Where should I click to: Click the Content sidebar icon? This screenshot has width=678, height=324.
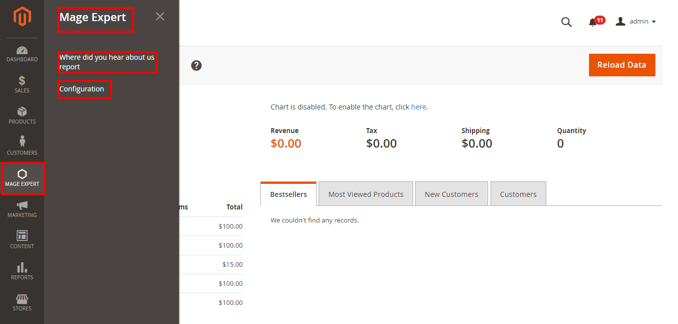tap(22, 240)
